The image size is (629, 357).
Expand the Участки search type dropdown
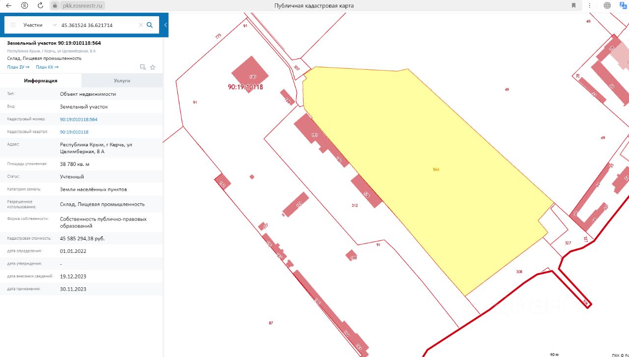point(55,25)
